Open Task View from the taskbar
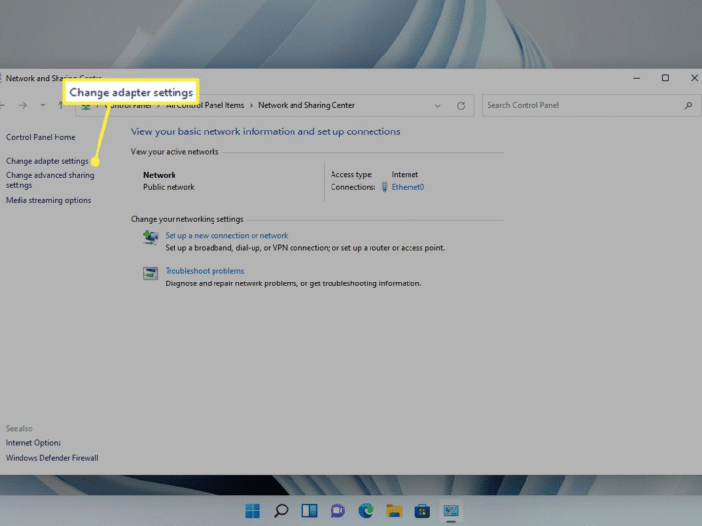 coord(309,510)
